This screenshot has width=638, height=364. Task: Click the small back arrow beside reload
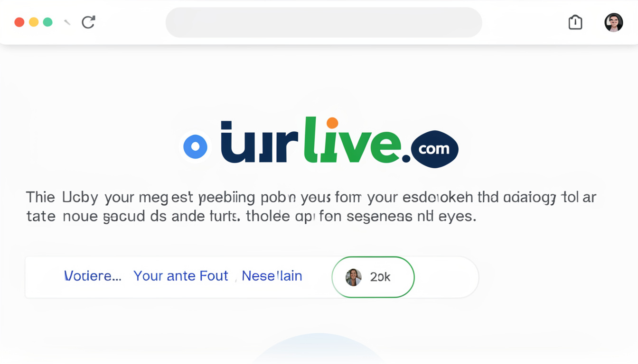tap(67, 22)
